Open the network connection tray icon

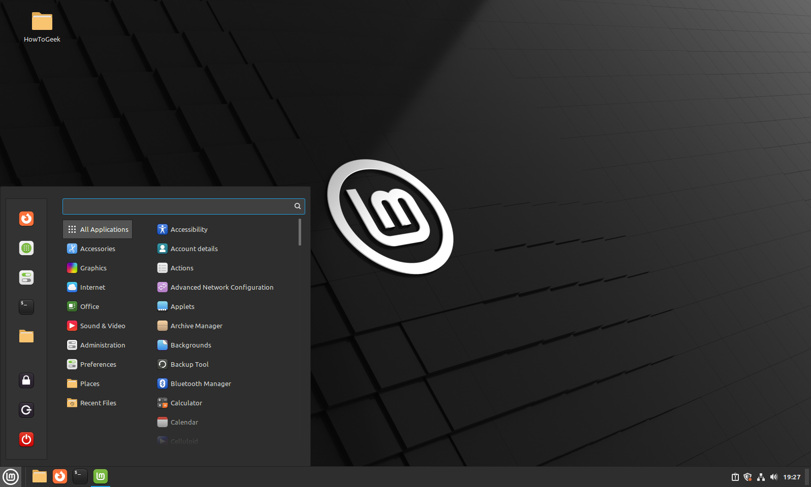coord(761,477)
